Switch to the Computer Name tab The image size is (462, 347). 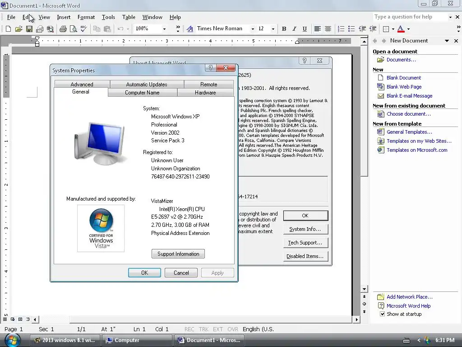(x=142, y=93)
